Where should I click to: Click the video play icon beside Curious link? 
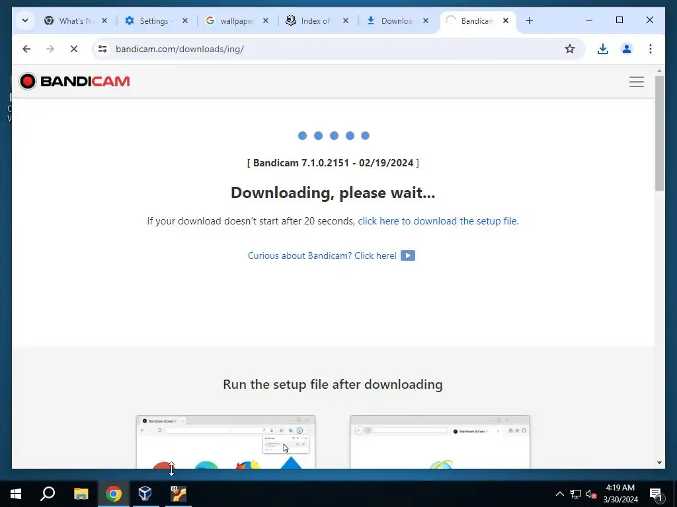408,255
